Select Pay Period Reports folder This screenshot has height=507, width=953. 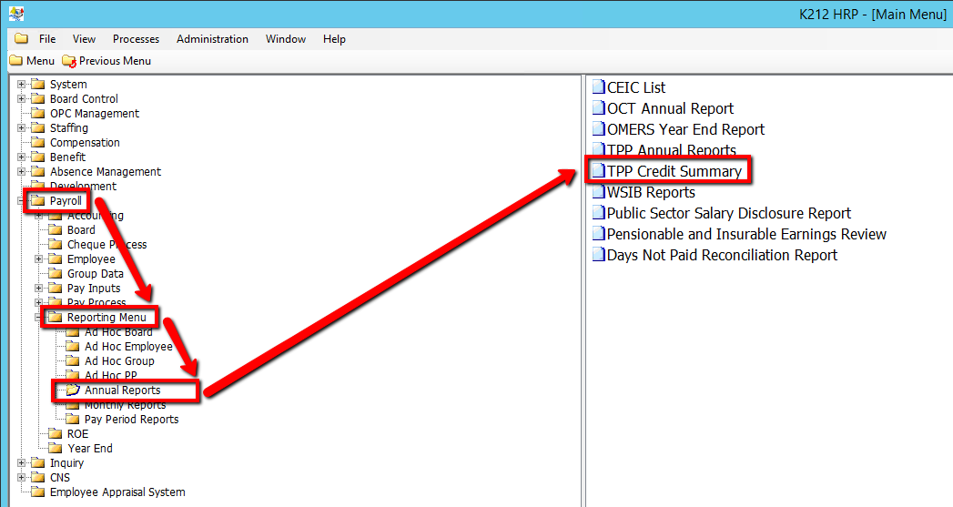131,420
